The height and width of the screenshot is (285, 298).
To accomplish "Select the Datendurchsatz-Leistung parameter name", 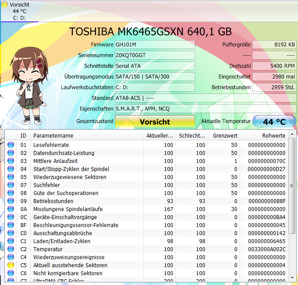I will 64,153.
